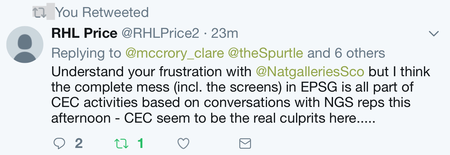Click the You Retweeted label
The image size is (450, 155).
(x=102, y=13)
